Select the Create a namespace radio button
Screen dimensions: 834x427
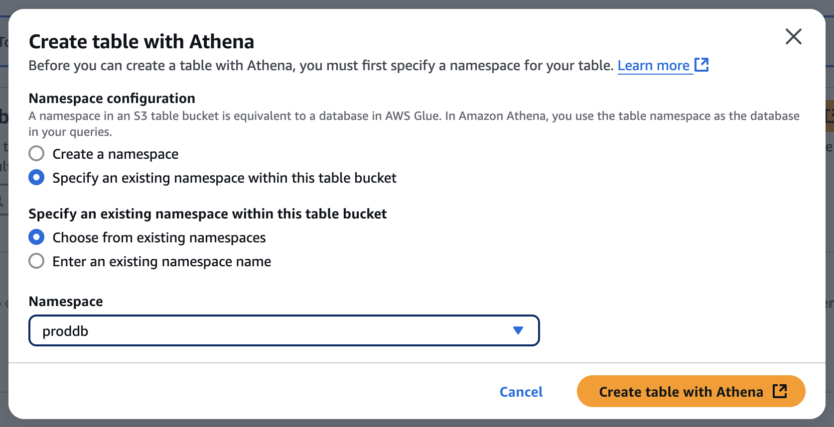(36, 154)
